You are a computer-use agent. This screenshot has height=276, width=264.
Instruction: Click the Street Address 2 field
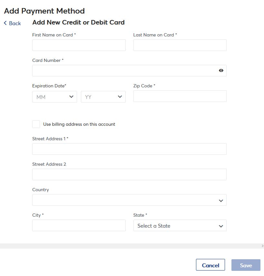coord(129,174)
